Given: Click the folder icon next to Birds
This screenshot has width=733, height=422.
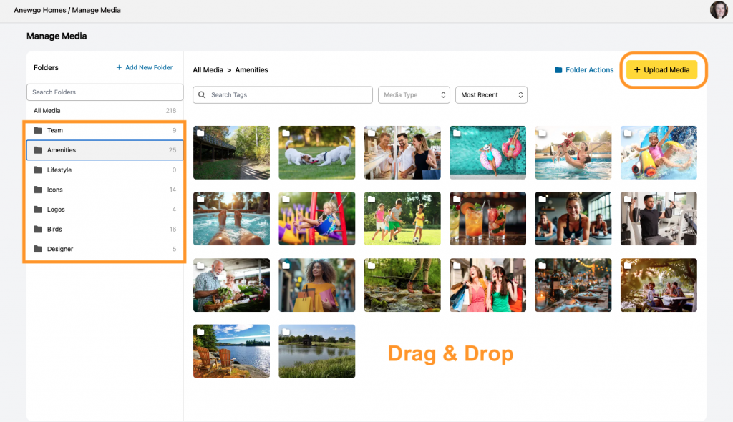Looking at the screenshot, I should [38, 230].
